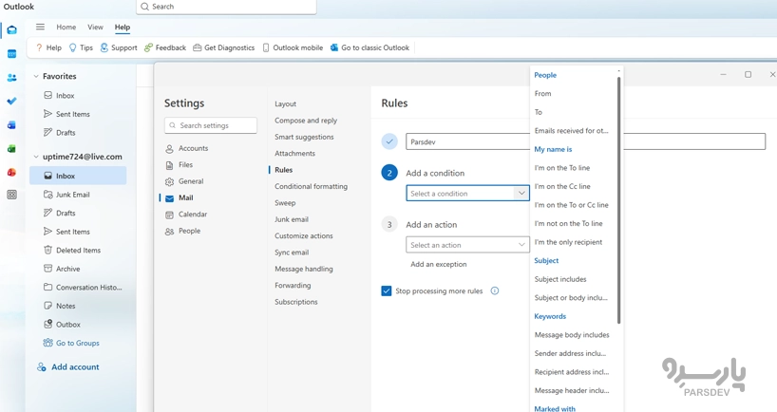Click the info icon next to Stop processing
This screenshot has height=412, width=777.
coord(495,291)
